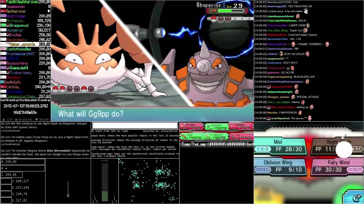The image size is (364, 204).
Task: Click Faislittlewhiteraven in the input list
Action: point(22,2)
